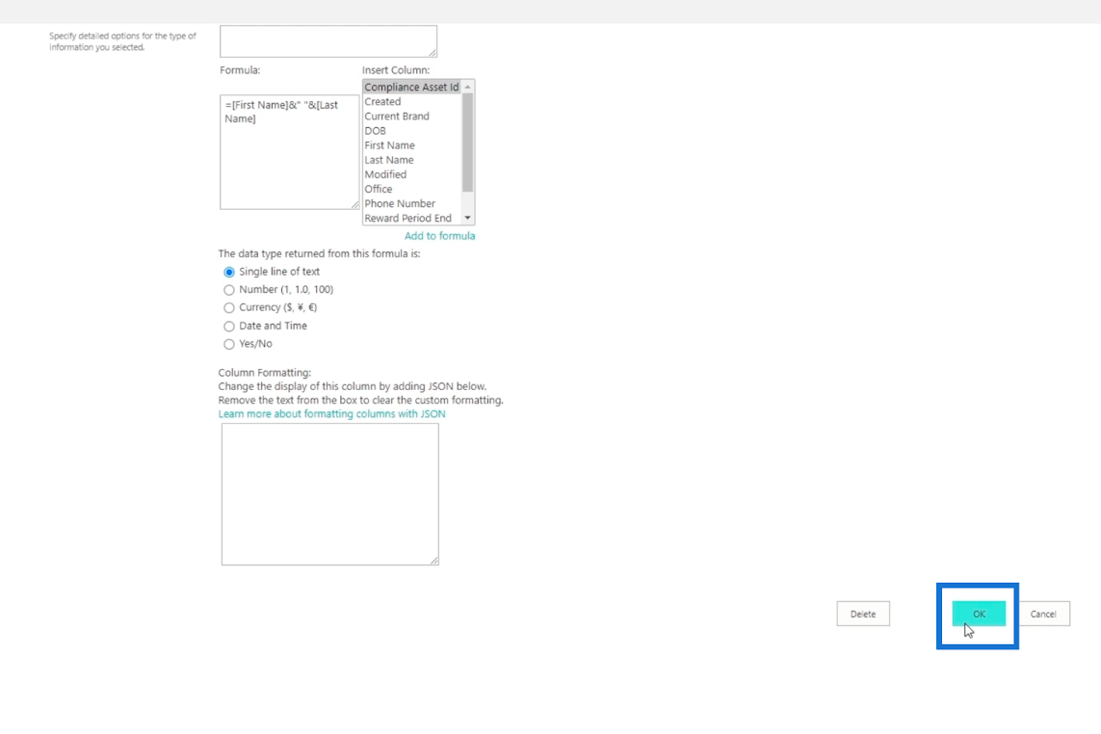This screenshot has width=1101, height=734.
Task: Select the Yes/No radio option
Action: pos(229,344)
